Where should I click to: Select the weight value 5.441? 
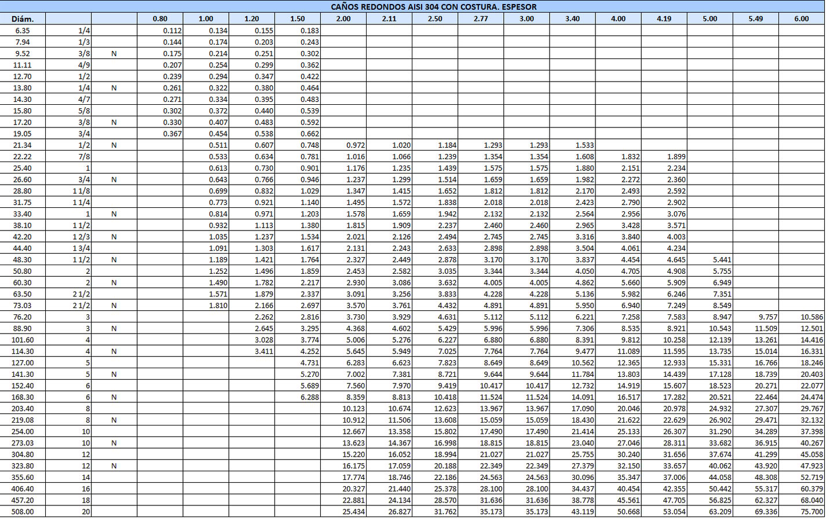tap(722, 259)
